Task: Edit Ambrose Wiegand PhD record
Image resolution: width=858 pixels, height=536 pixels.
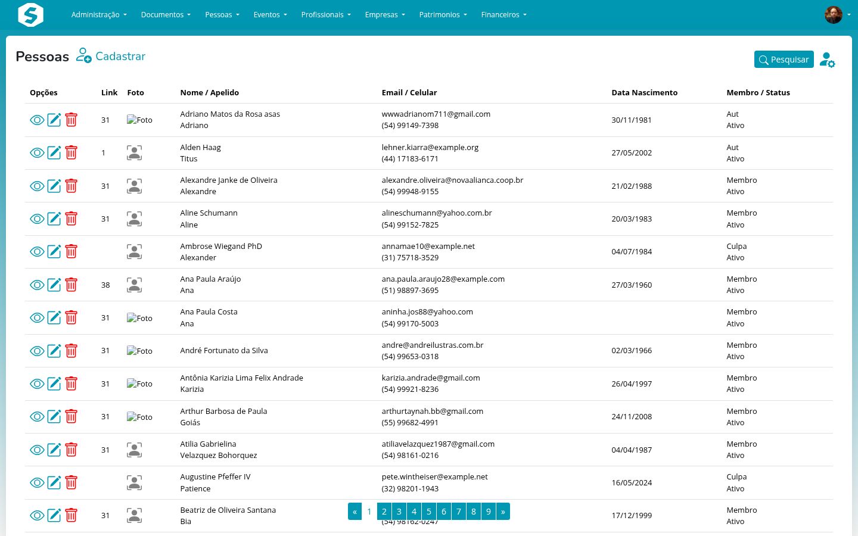Action: pos(54,252)
